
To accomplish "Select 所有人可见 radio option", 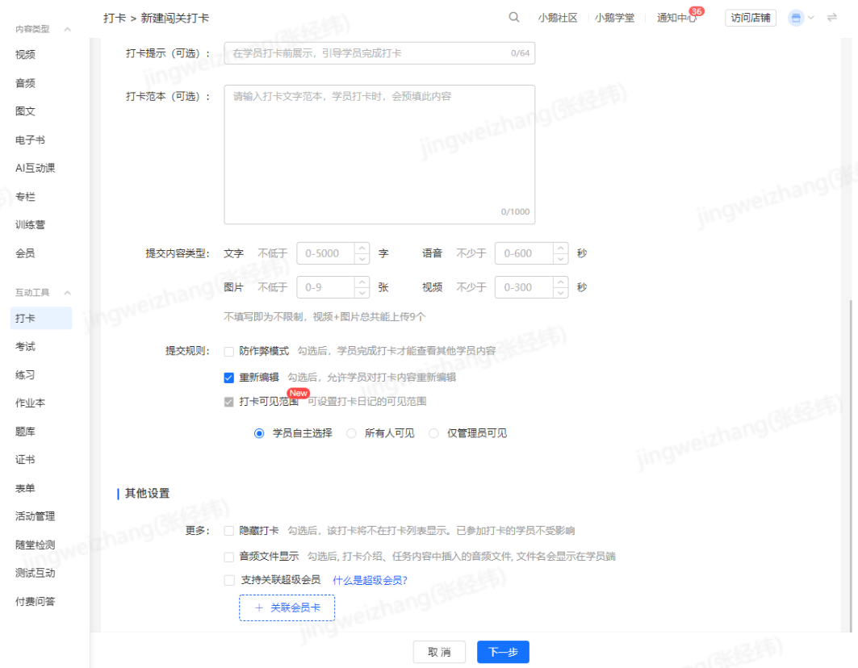I will click(351, 433).
